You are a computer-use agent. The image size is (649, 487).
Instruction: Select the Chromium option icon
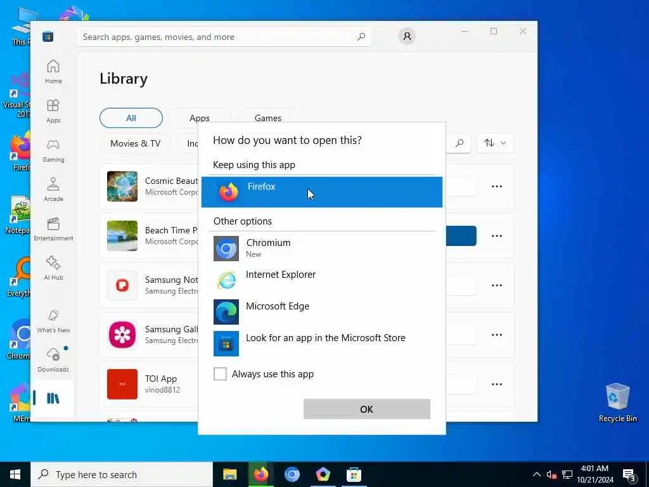click(226, 249)
